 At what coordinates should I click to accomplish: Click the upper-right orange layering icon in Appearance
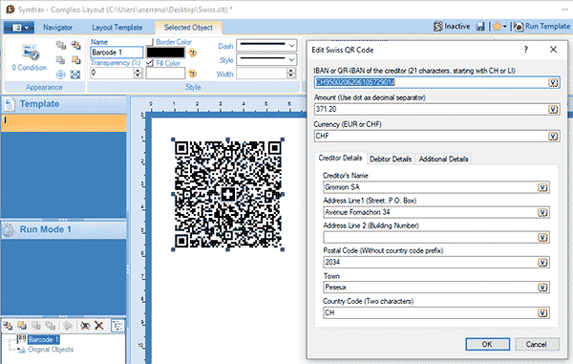[75, 45]
